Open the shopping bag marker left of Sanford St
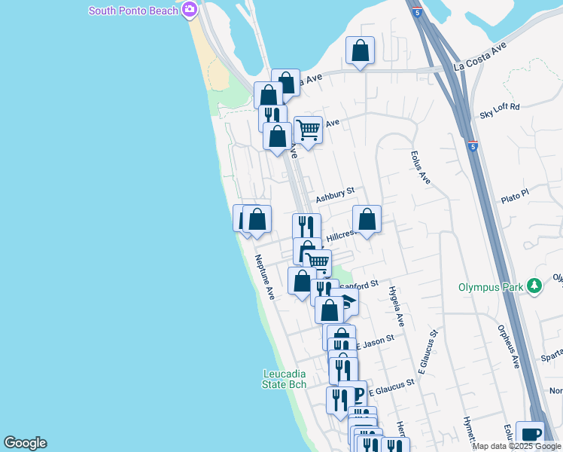Viewport: 563px width, 452px height. [x=302, y=282]
